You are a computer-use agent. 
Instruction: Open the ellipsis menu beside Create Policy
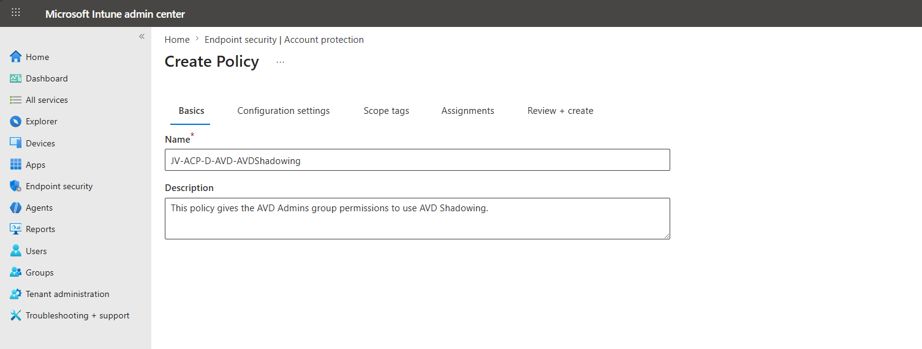pyautogui.click(x=281, y=62)
